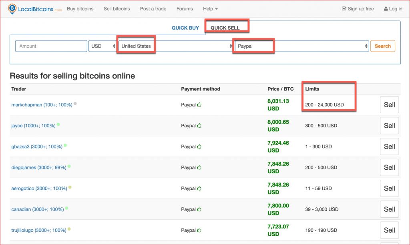Click the 8,000.65 USD price
The height and width of the screenshot is (245, 410).
click(x=278, y=126)
